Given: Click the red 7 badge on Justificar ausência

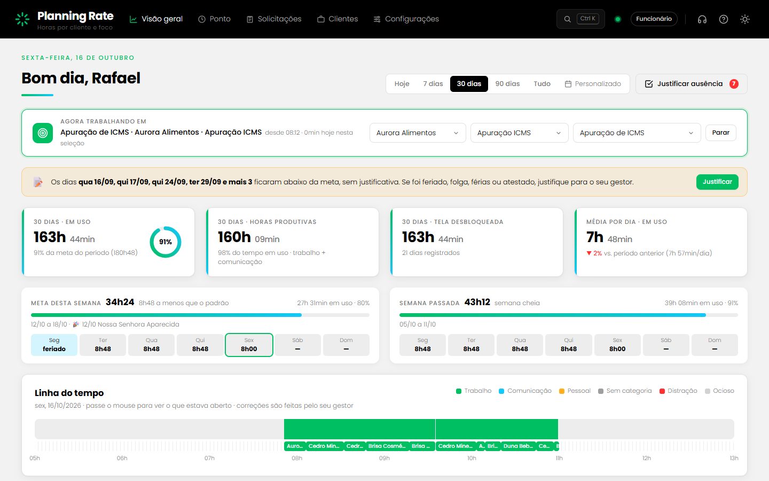Looking at the screenshot, I should point(734,84).
